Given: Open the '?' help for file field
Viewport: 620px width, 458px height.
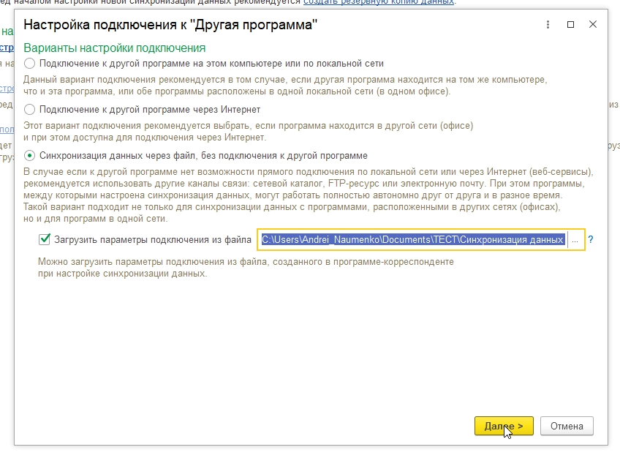Looking at the screenshot, I should (x=591, y=239).
